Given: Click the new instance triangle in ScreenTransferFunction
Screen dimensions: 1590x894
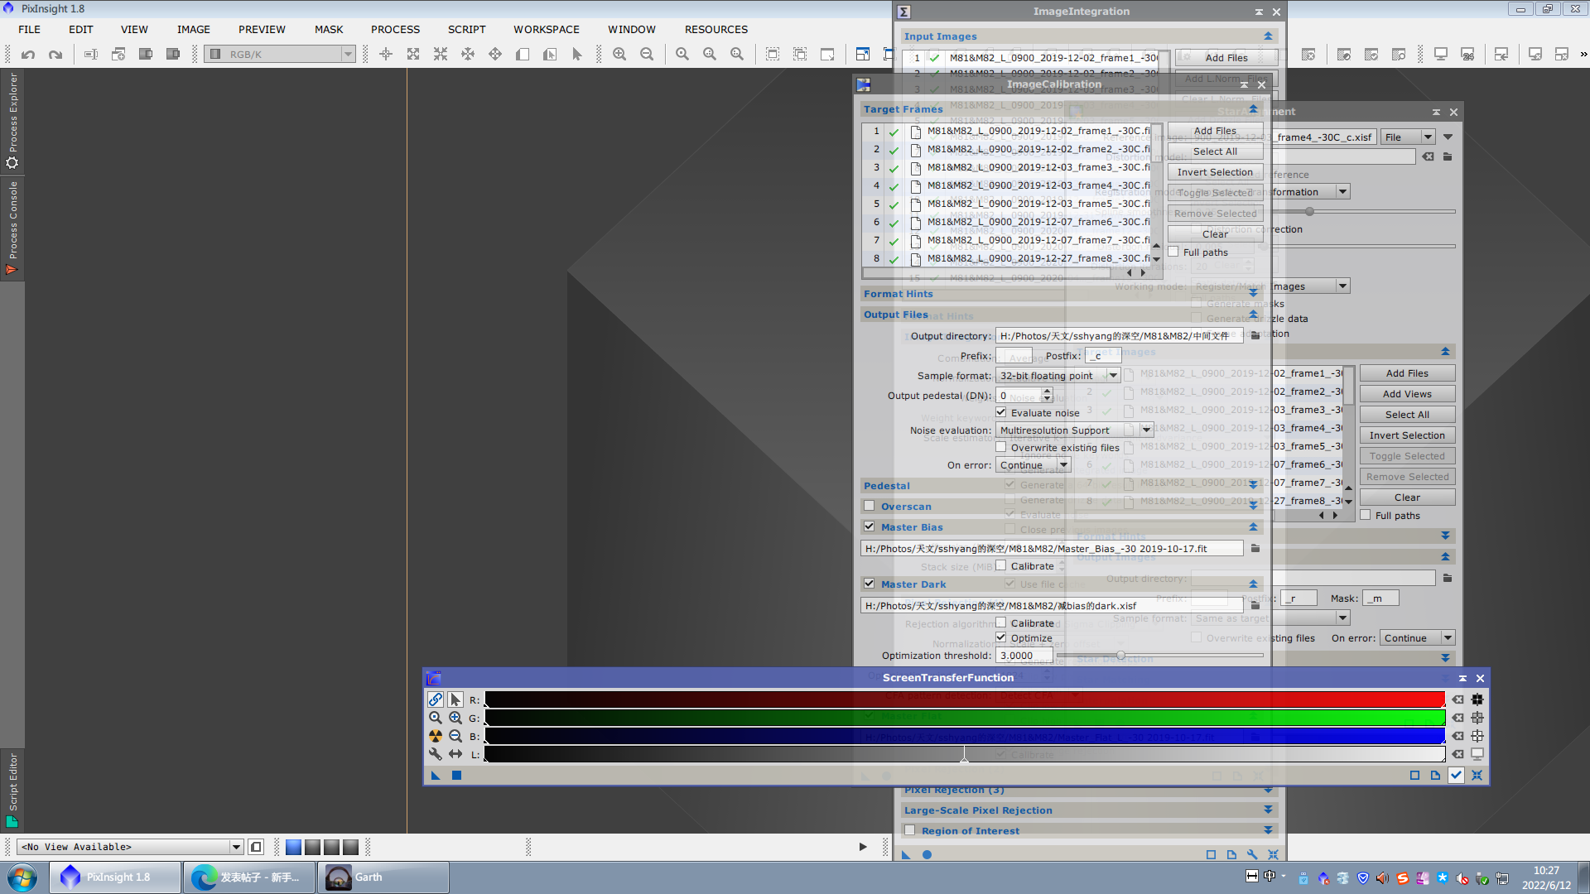Looking at the screenshot, I should (x=436, y=776).
